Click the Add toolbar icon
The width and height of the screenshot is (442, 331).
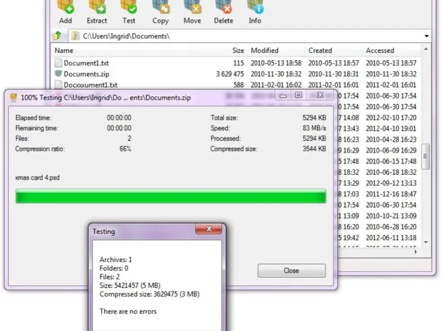coord(66,12)
